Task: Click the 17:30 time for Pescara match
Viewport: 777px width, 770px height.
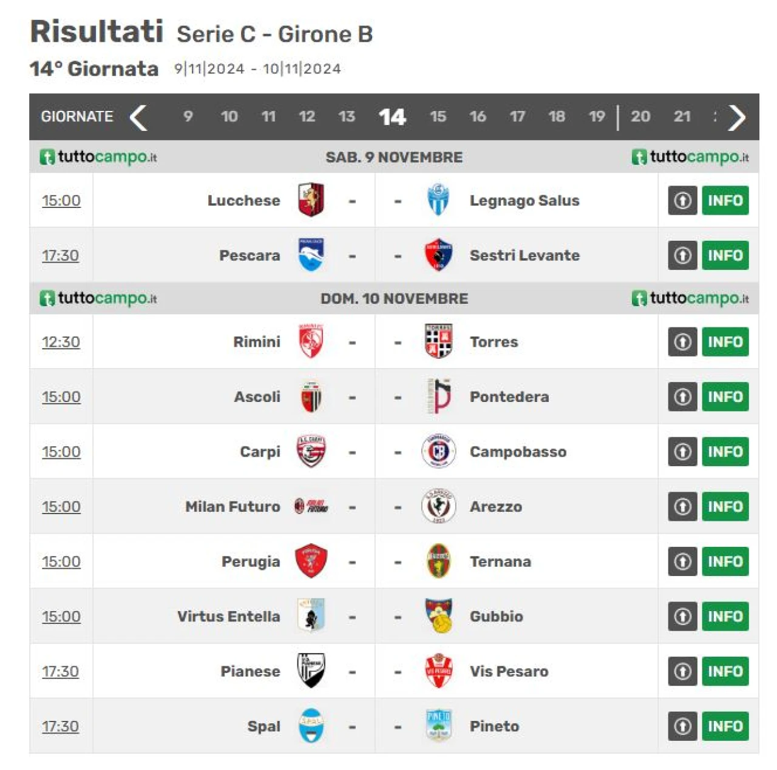Action: pyautogui.click(x=61, y=255)
